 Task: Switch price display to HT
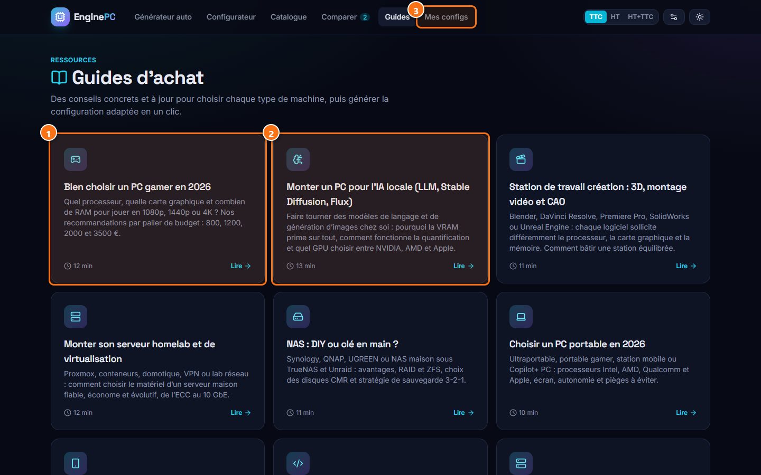click(x=615, y=17)
